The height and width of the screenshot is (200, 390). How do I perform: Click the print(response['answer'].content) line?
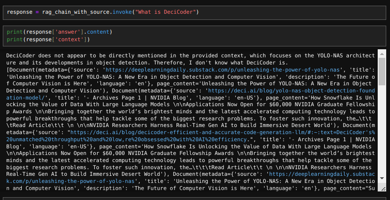[x=60, y=32]
